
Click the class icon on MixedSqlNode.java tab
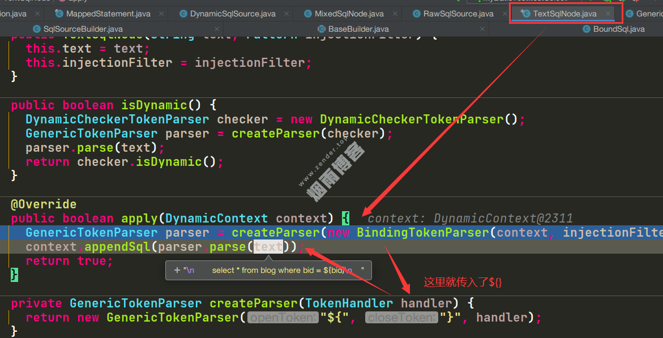click(x=309, y=13)
